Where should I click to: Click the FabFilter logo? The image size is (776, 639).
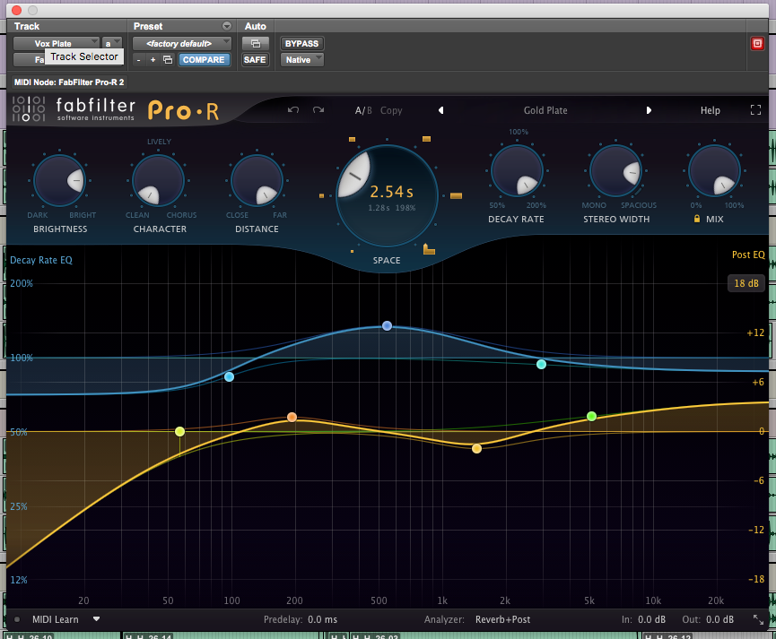point(74,109)
